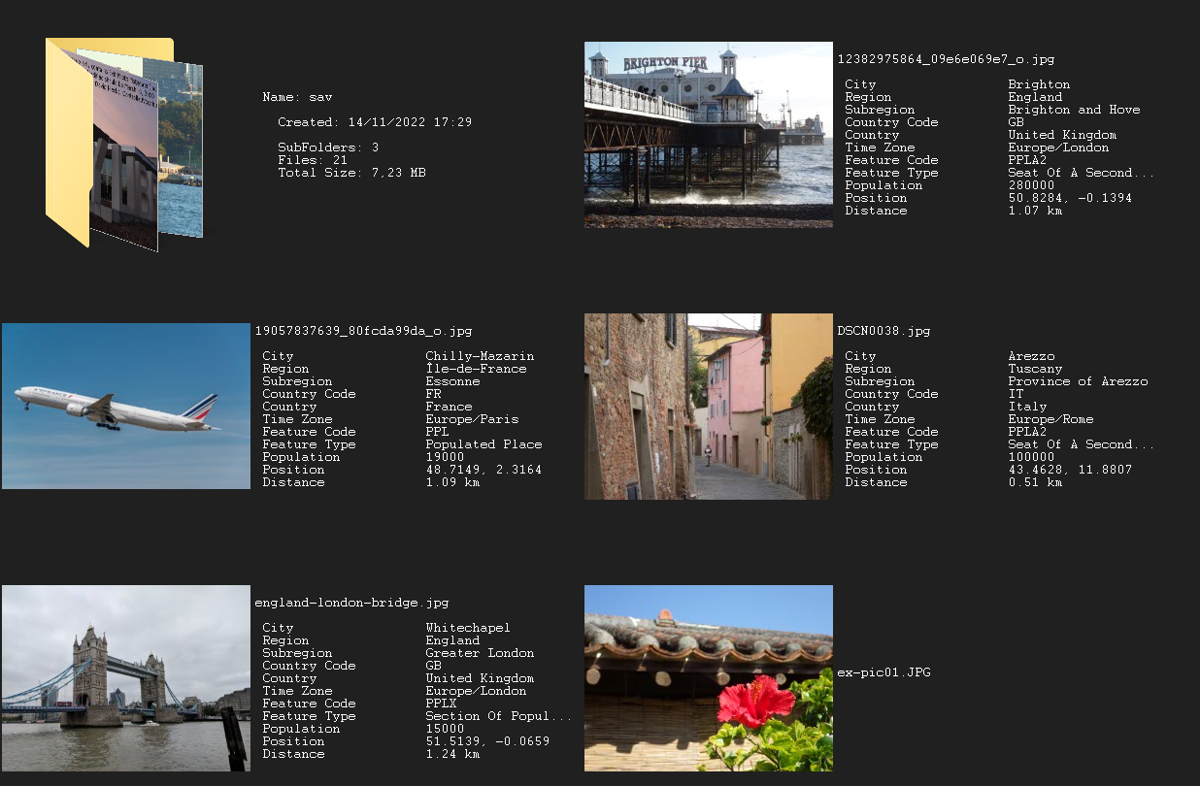This screenshot has width=1200, height=786.
Task: Click 'Created: 14/11/2022 17:29' text
Action: [x=375, y=122]
